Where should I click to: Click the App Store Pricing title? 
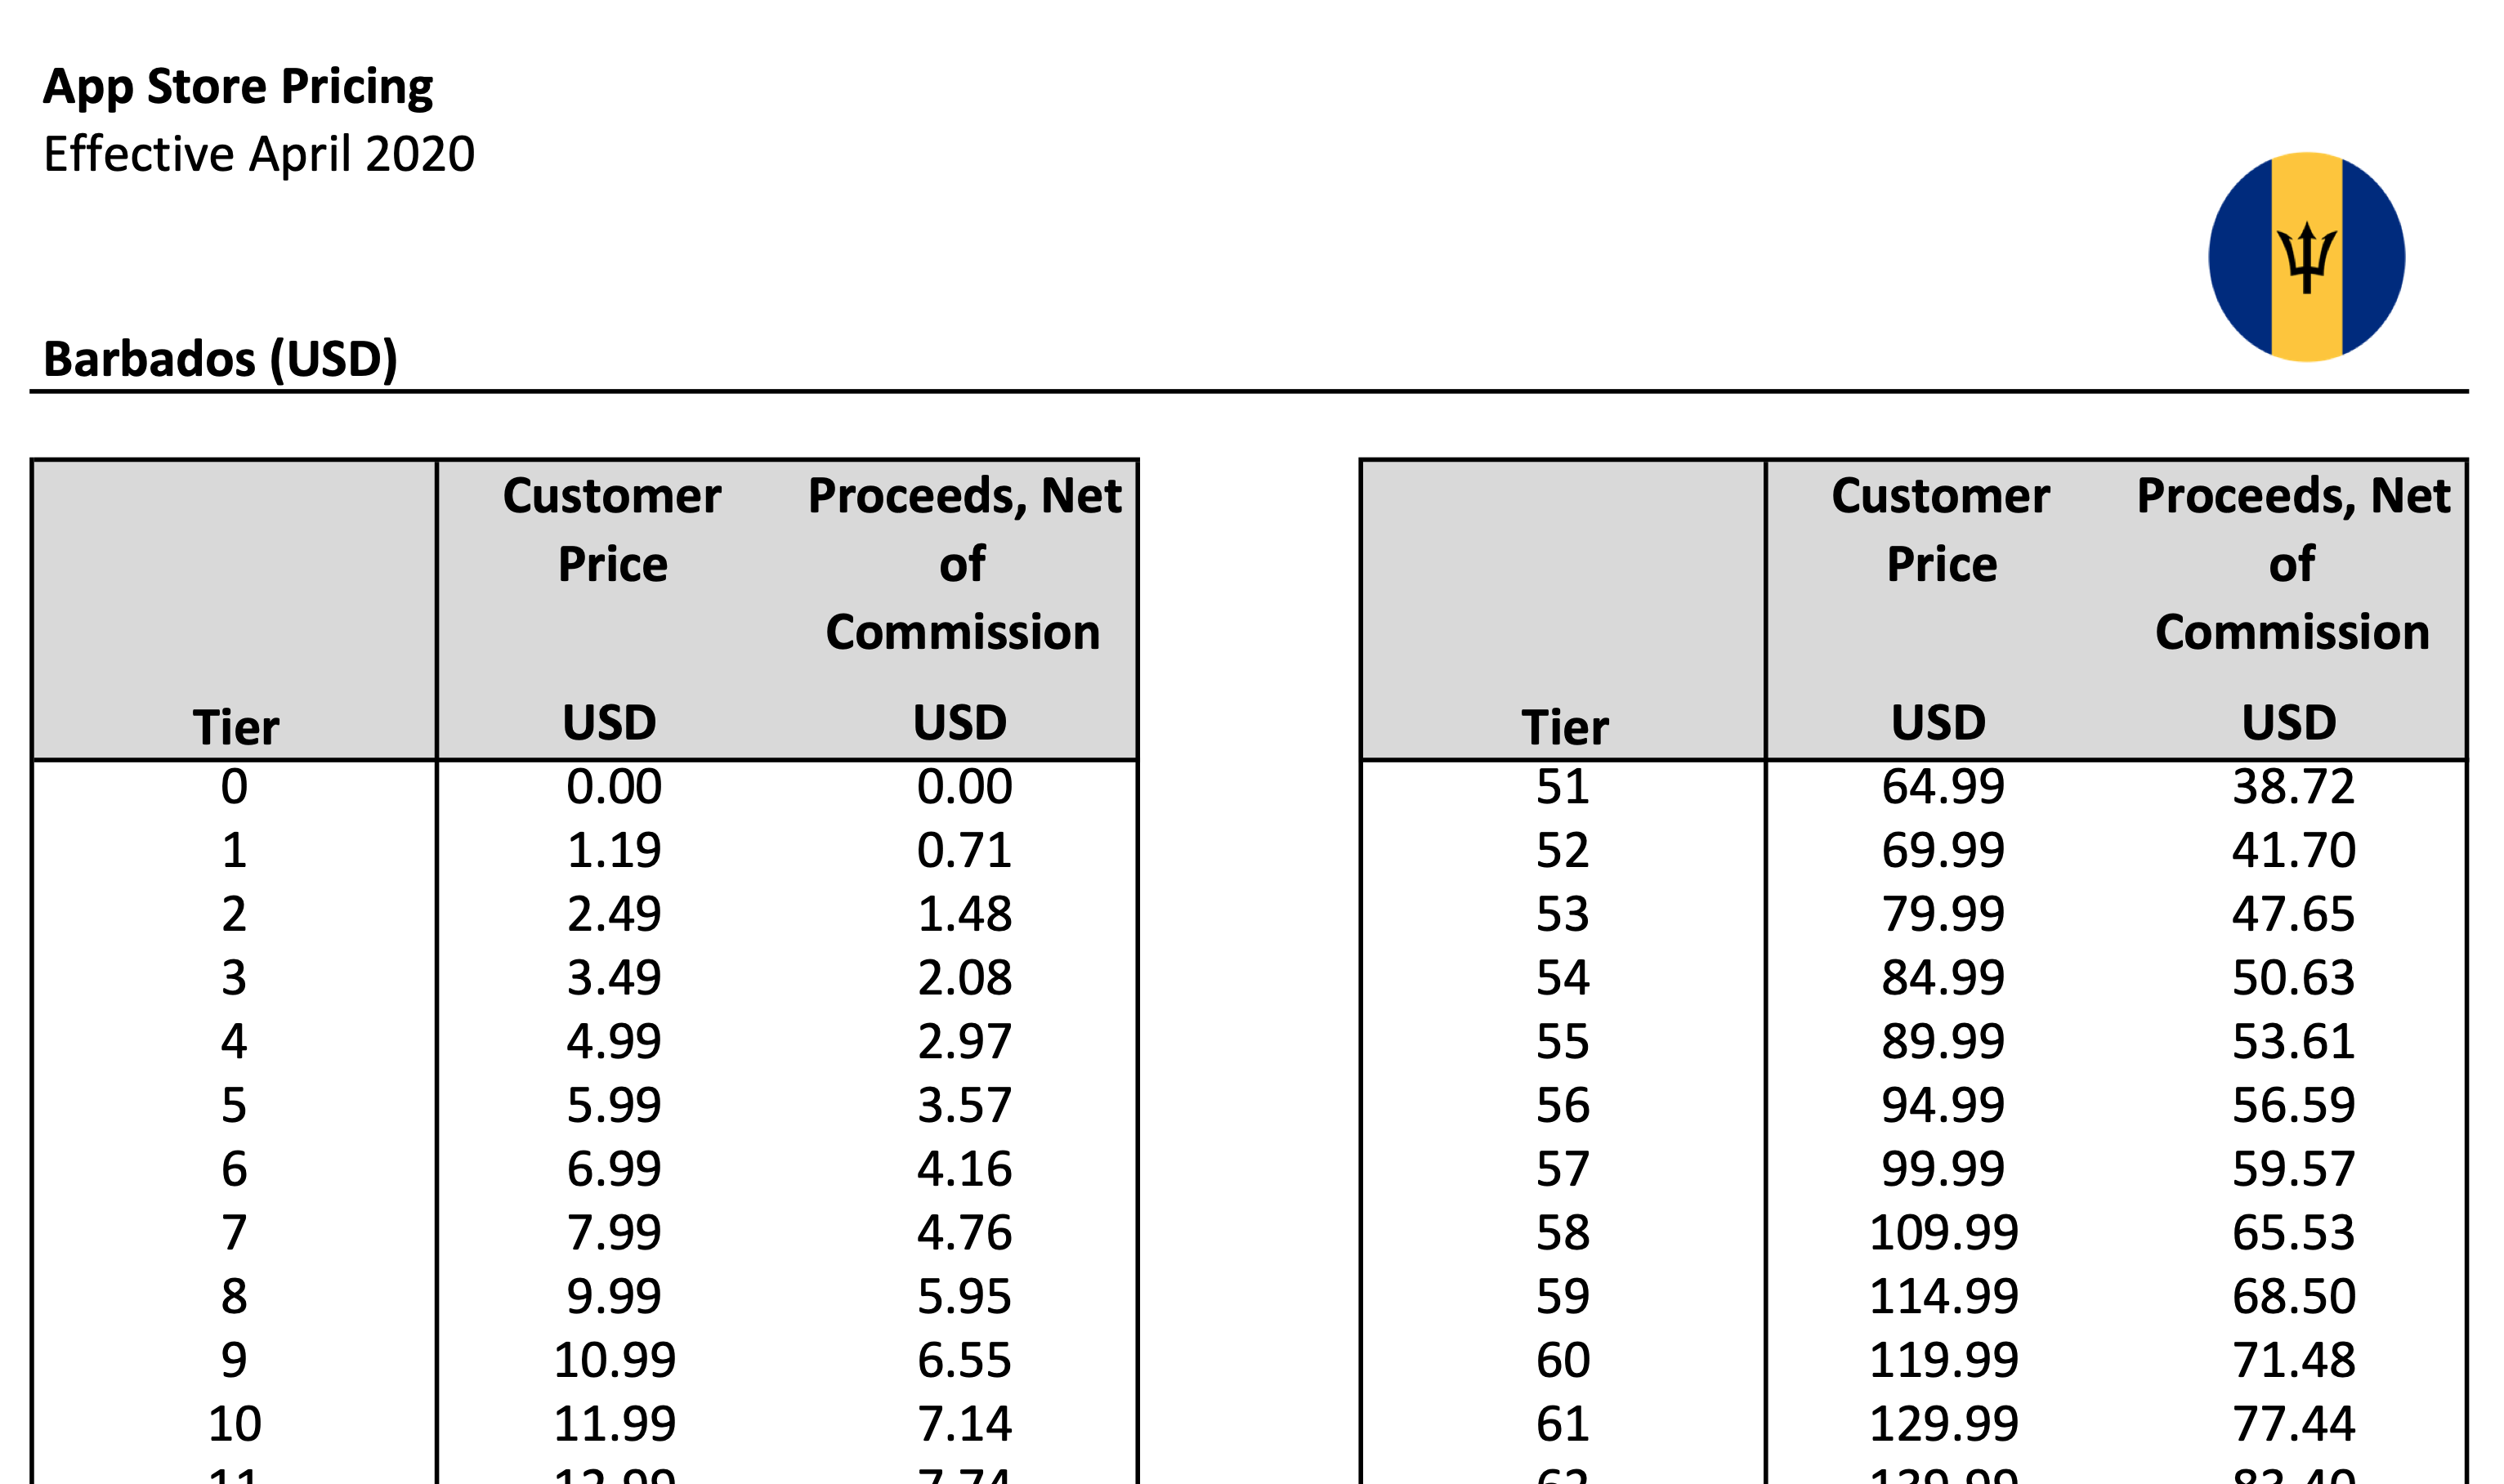(x=238, y=86)
